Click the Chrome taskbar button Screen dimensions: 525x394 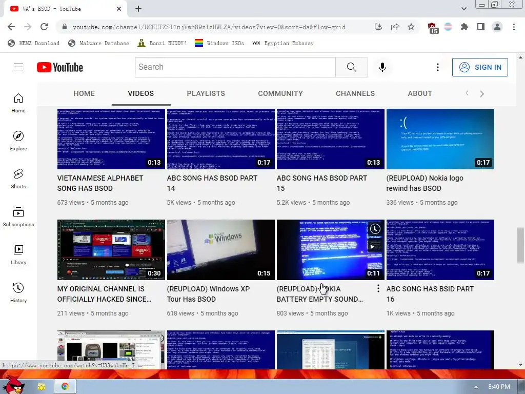tap(65, 387)
